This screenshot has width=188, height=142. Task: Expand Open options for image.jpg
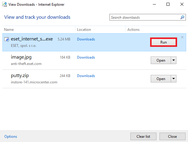pos(173,60)
